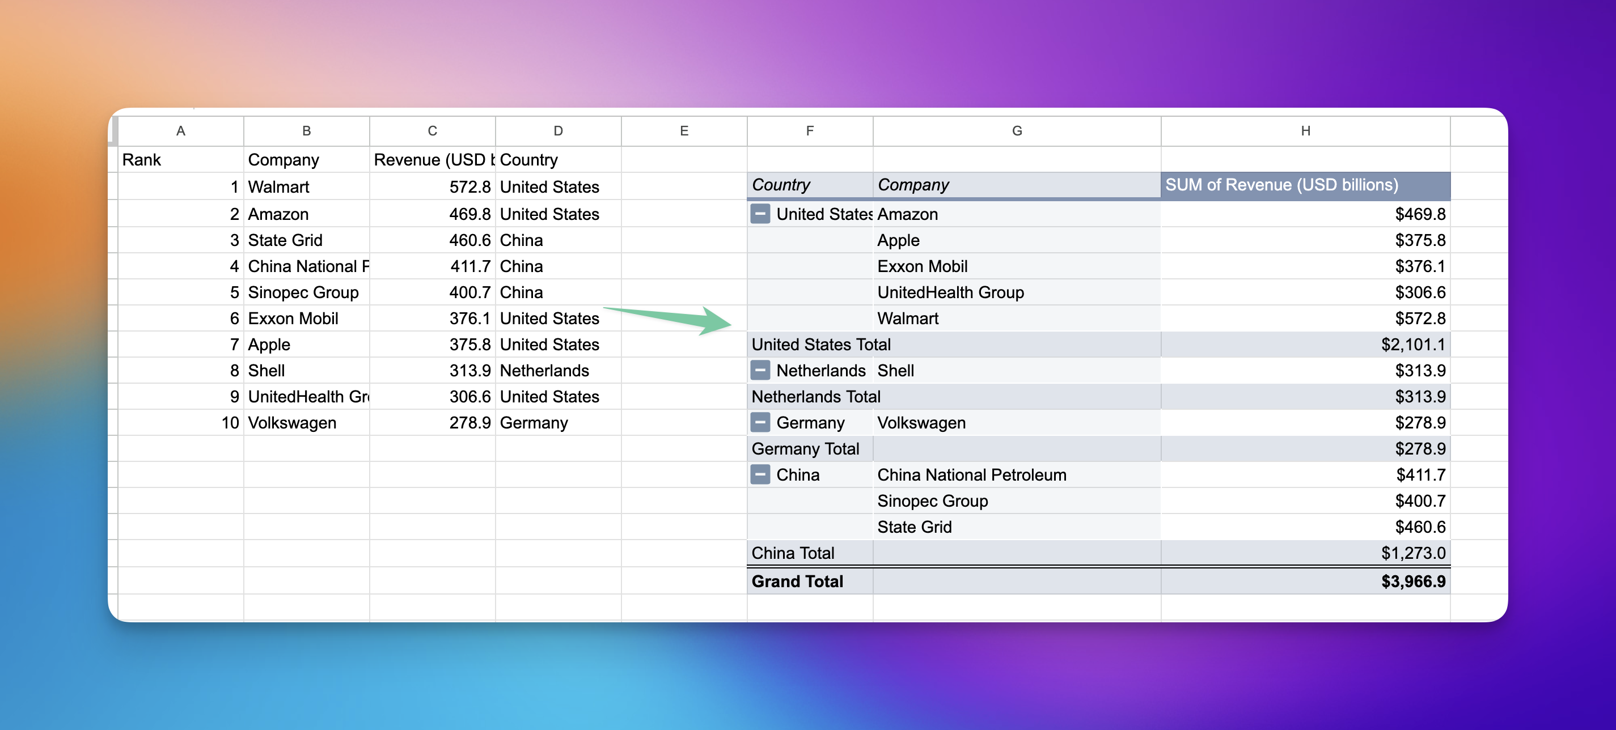Select the Amazon cell in column B
1616x730 pixels.
pos(307,214)
